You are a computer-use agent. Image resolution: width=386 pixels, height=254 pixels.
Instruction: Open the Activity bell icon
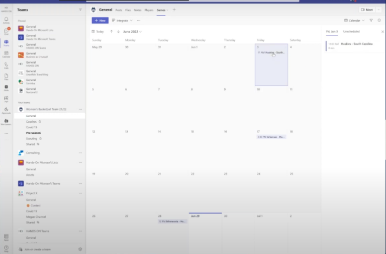tap(6, 20)
